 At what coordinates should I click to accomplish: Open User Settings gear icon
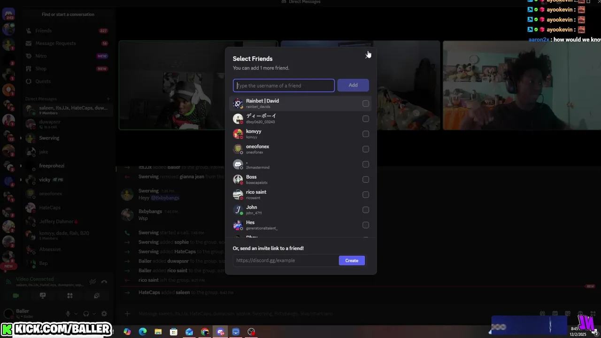coord(104,314)
